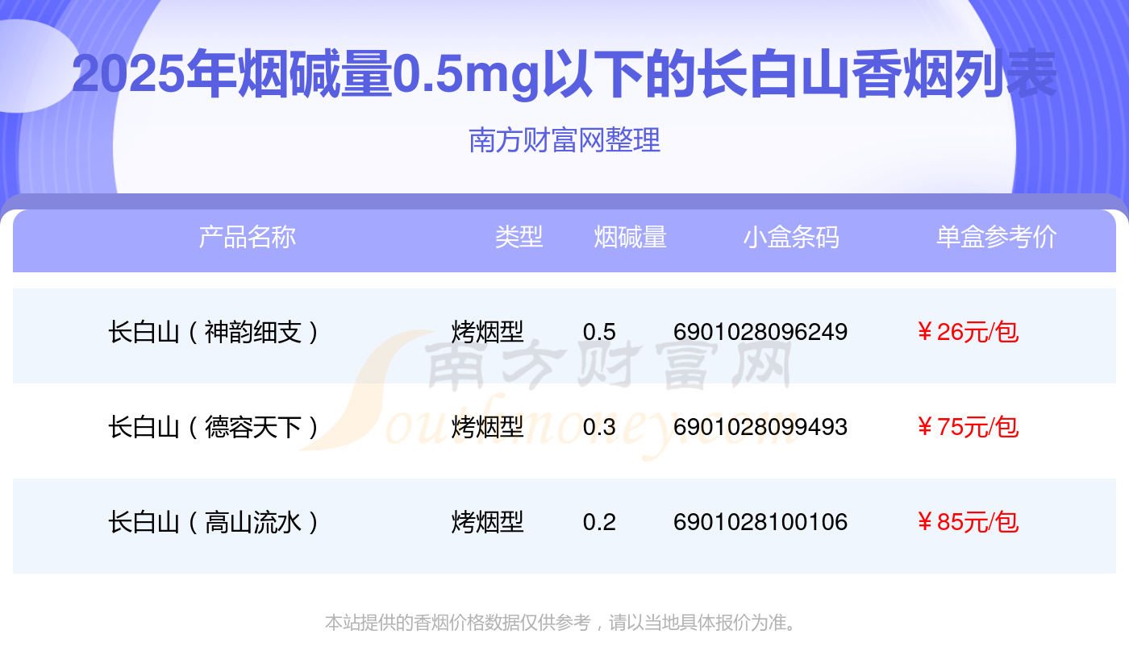Screen dimensions: 1129x659
Task: Click product name 长白山（神韵细支）
Action: [x=215, y=332]
